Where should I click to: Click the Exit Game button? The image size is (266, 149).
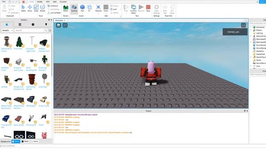click(172, 9)
